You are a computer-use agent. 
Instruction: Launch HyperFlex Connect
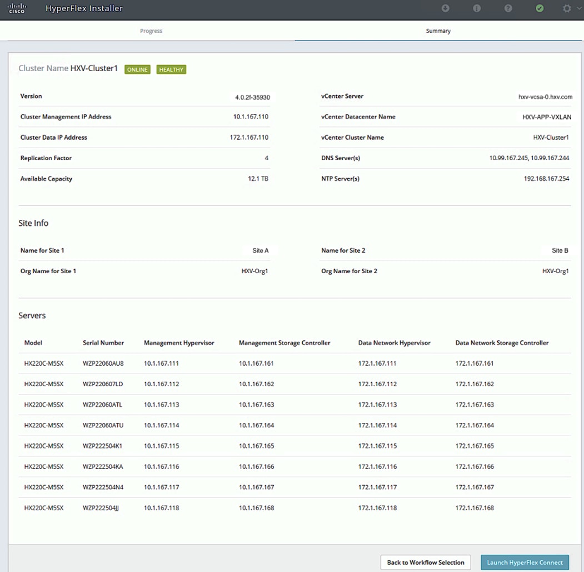525,563
